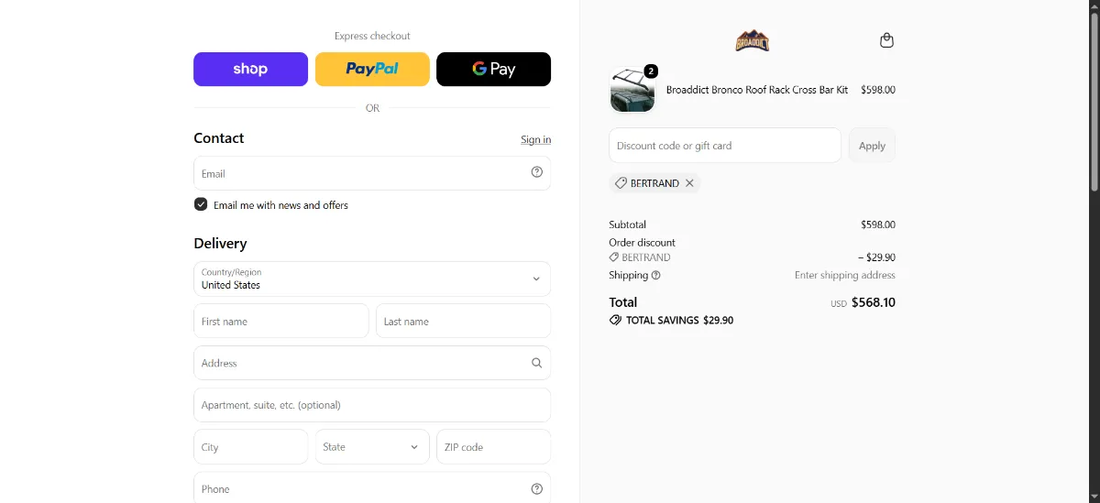
Task: Click the Bronco Roof Rack product thumbnail
Action: (632, 90)
